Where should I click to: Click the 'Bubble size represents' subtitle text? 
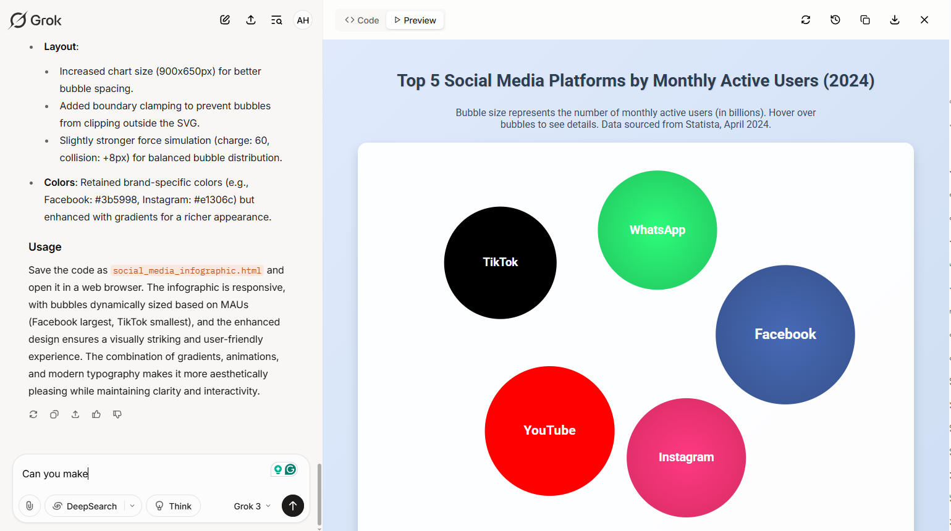pos(636,119)
